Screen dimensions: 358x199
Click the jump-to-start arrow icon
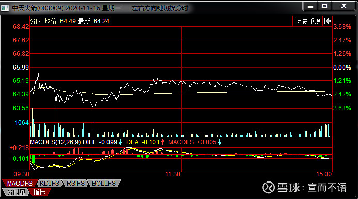[x=328, y=21]
